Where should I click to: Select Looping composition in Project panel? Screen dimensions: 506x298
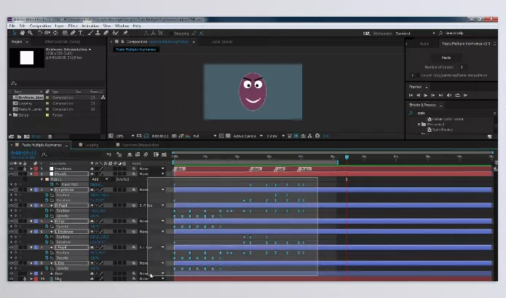[x=25, y=103]
